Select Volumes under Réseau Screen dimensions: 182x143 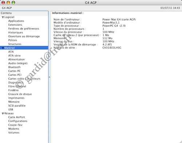(x=14, y=132)
